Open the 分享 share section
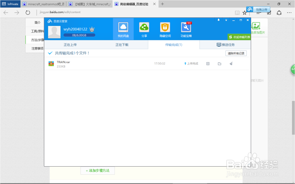 (x=144, y=29)
